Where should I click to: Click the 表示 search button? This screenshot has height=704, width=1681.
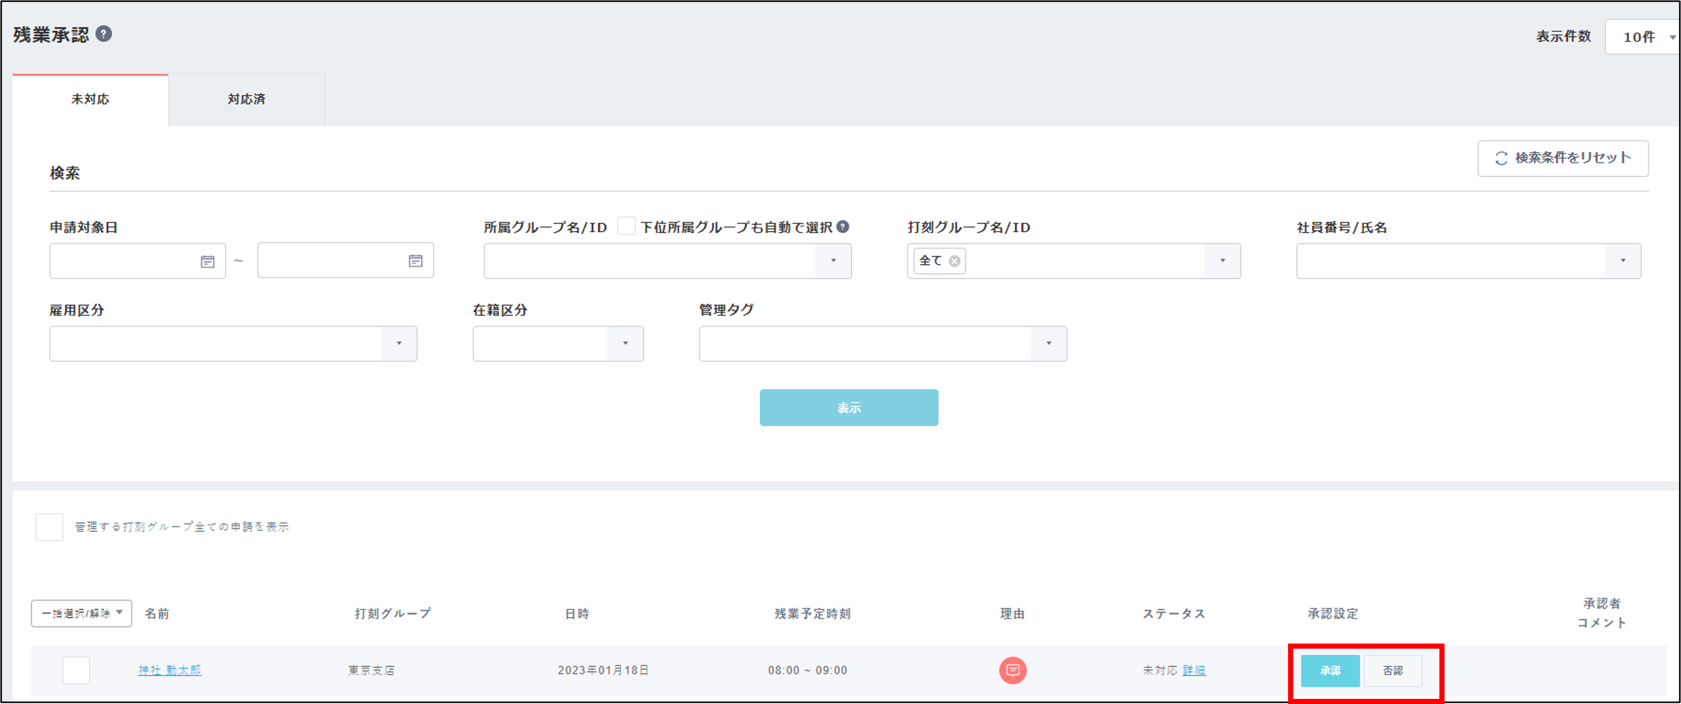(848, 408)
